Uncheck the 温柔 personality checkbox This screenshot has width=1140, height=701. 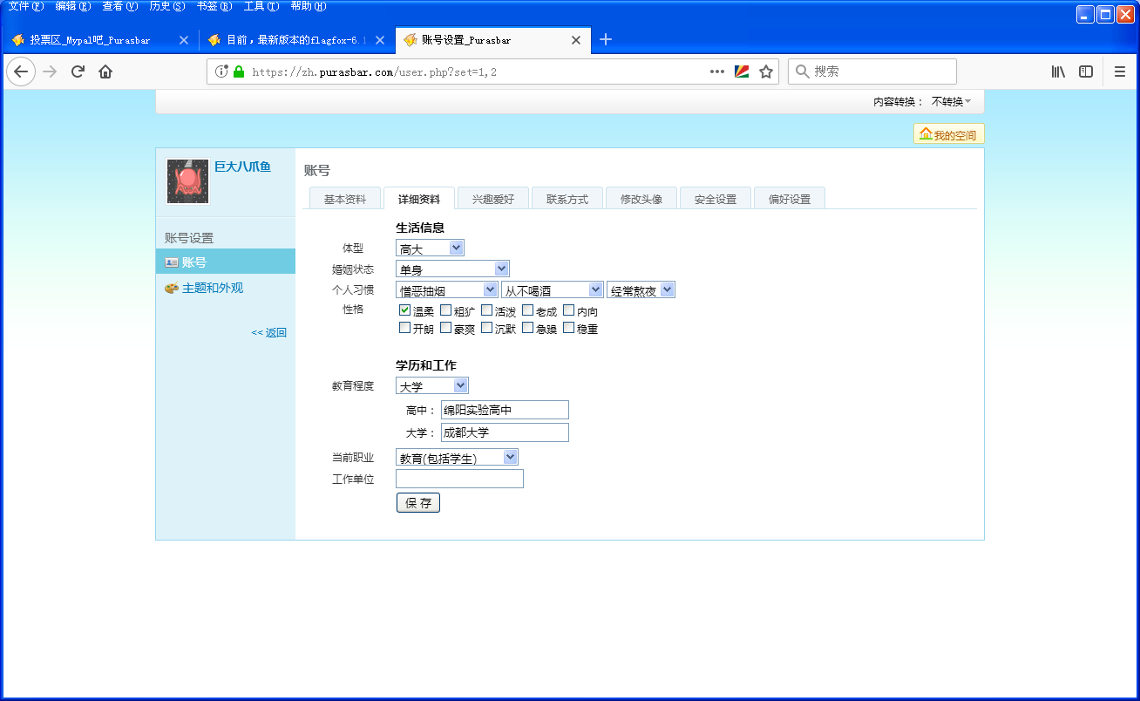[404, 310]
